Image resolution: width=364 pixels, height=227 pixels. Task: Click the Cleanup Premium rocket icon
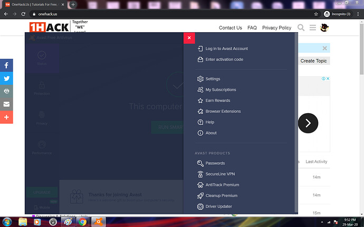200,195
